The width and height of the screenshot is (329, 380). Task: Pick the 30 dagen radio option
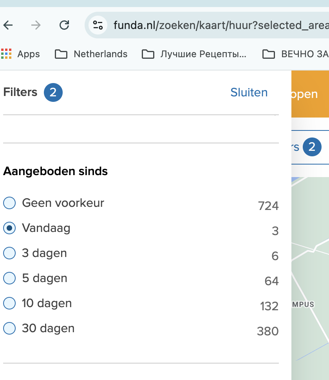point(9,328)
